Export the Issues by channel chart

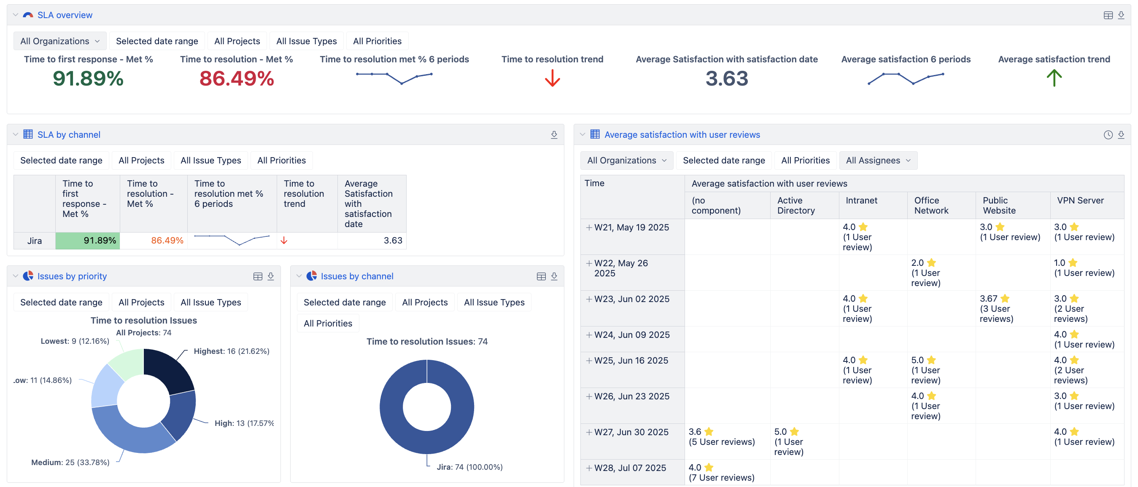coord(554,276)
